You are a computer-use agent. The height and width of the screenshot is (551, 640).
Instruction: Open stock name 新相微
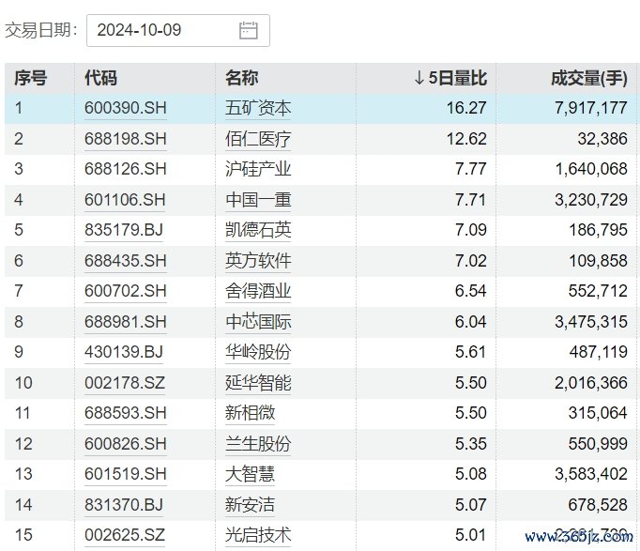(250, 413)
